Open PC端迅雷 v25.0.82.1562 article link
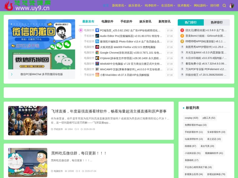The image size is (238, 178). (x=130, y=31)
